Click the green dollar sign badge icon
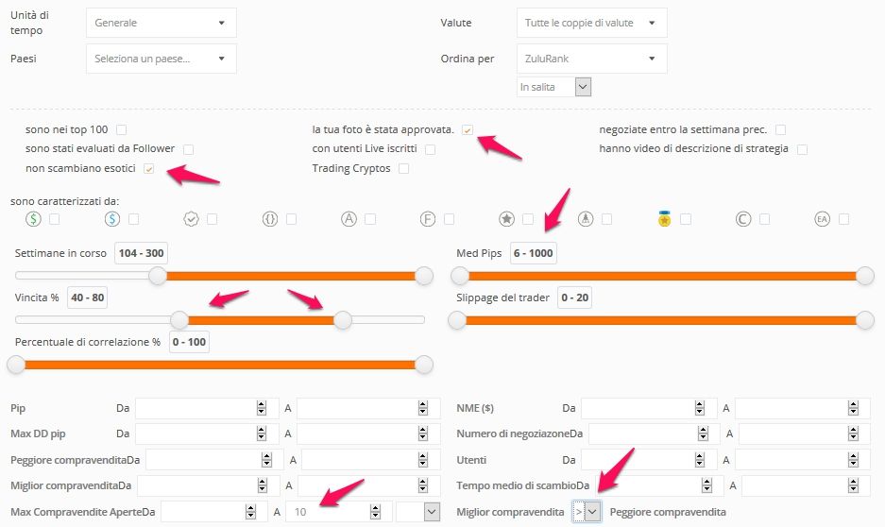This screenshot has height=527, width=885. 33,219
